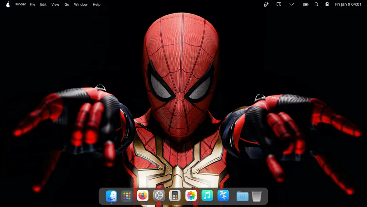Open the blue bird app in dock

click(x=223, y=195)
